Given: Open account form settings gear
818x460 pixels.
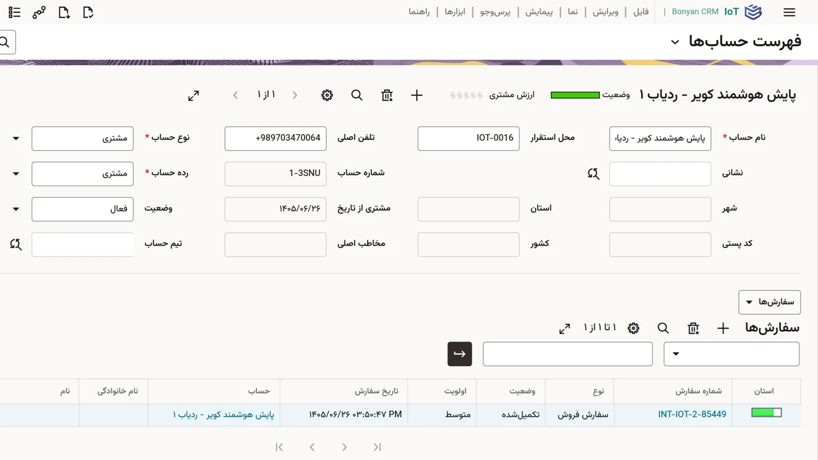Looking at the screenshot, I should pos(327,95).
